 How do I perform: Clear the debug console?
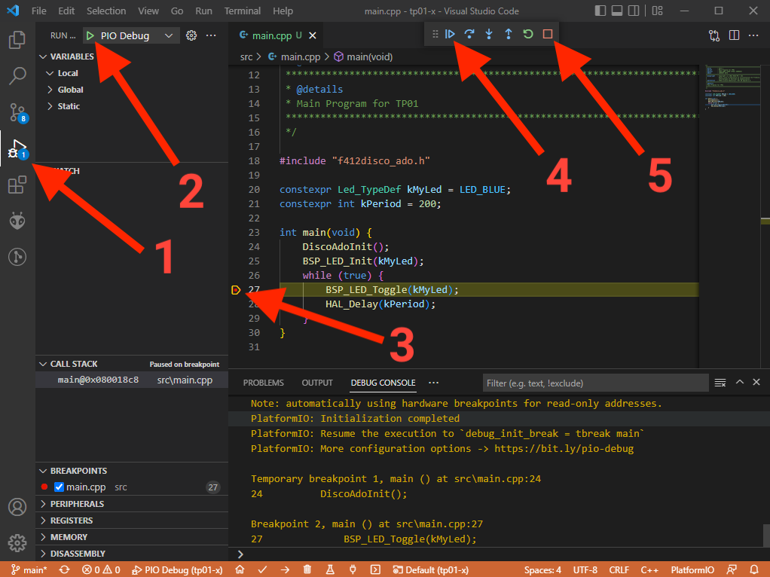720,383
